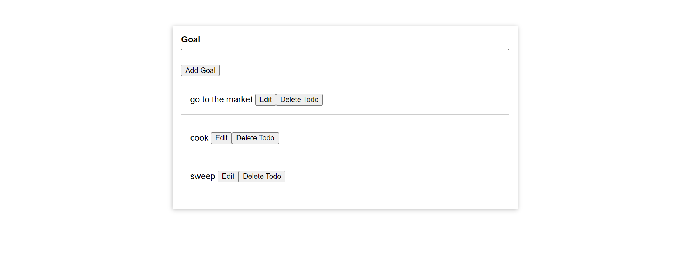
Task: Click empty space in the market row
Action: coord(413,100)
